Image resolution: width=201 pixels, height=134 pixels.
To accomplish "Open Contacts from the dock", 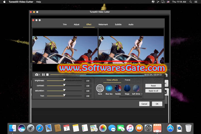I will (58, 128).
